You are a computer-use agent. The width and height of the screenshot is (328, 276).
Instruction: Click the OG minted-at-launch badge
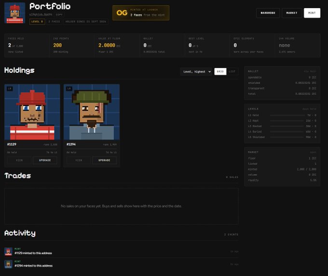(141, 13)
